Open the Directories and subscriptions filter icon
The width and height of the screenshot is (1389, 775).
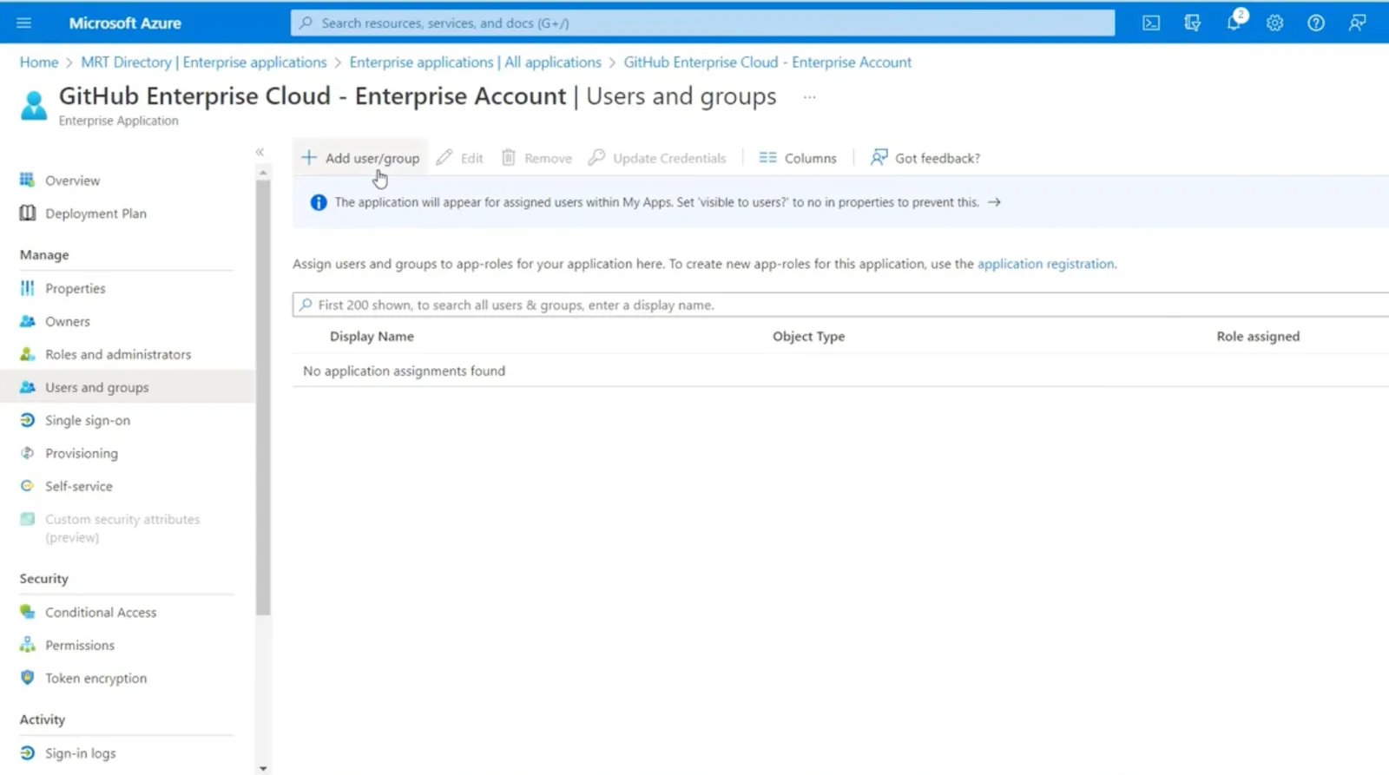pos(1193,23)
